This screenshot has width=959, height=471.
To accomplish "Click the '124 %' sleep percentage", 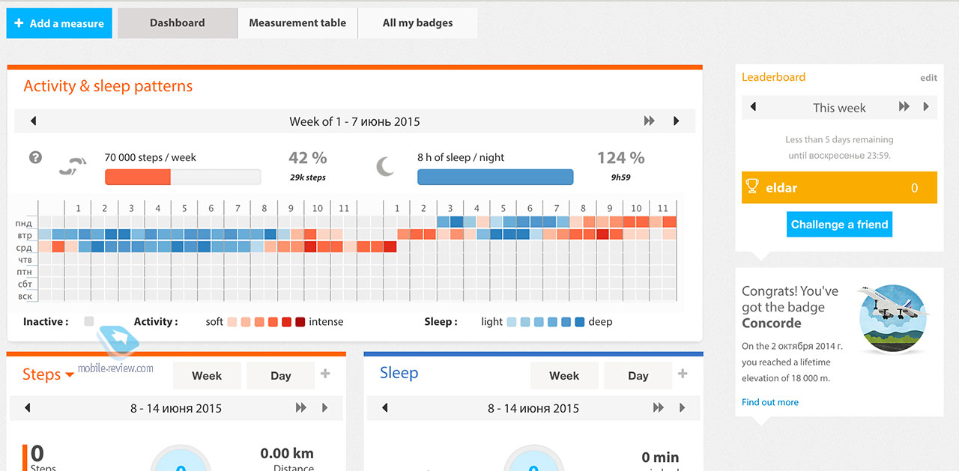I will click(620, 158).
